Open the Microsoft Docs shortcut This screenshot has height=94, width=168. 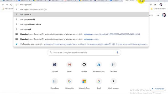[x=84, y=84]
